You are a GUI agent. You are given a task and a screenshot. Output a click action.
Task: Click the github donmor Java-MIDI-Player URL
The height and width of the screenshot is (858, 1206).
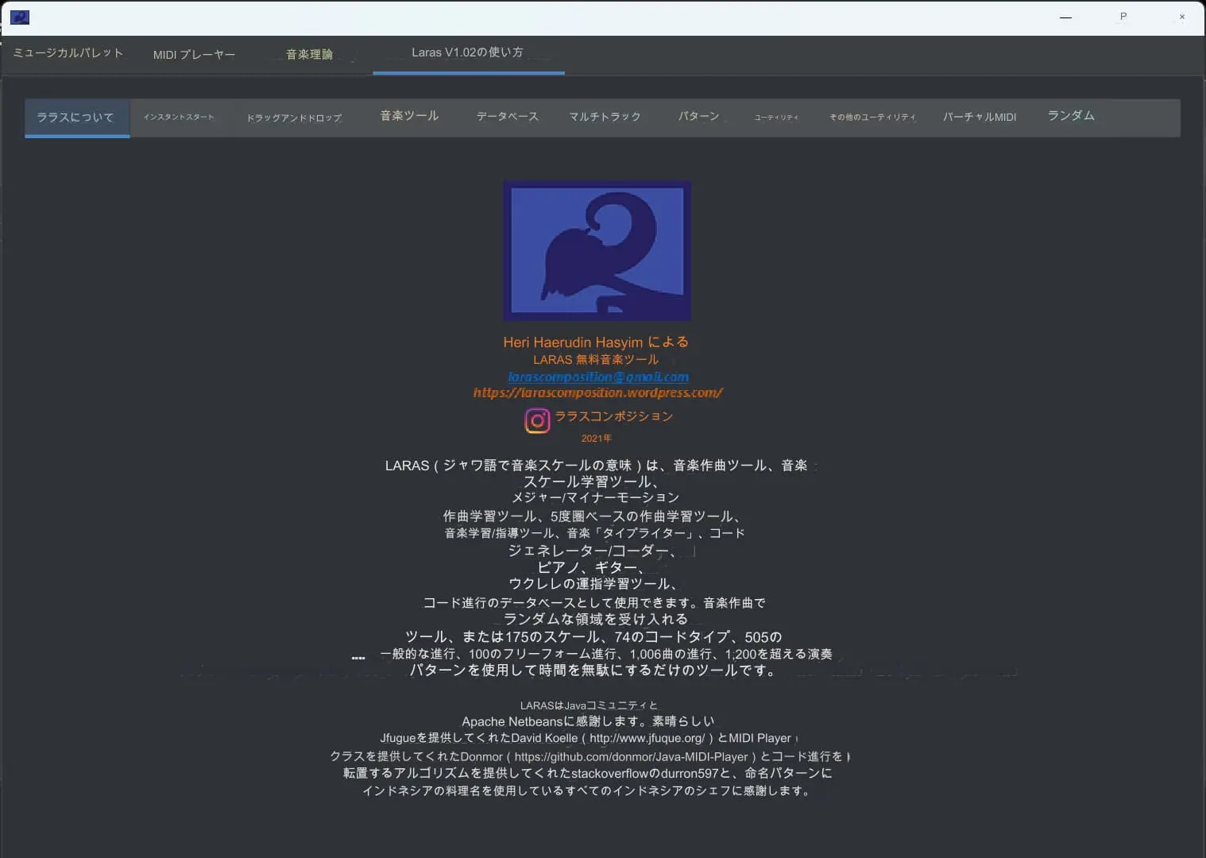pyautogui.click(x=632, y=757)
